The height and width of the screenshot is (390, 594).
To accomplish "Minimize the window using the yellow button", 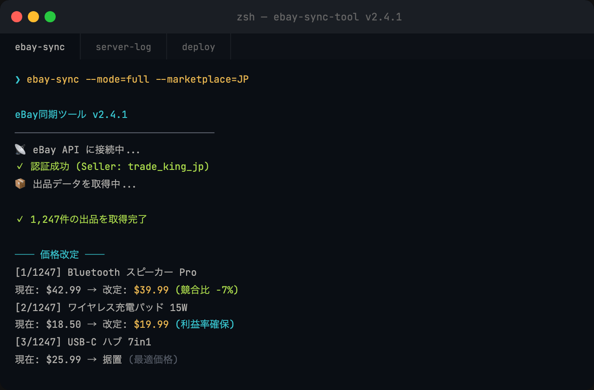I will coord(33,17).
